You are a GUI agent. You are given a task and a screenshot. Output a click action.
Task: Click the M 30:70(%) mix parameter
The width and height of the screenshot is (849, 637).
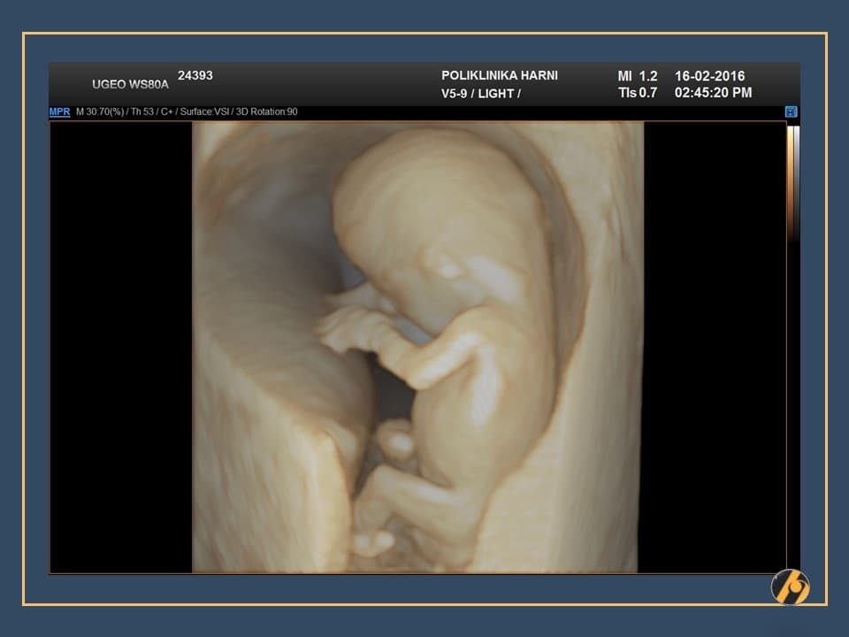pyautogui.click(x=99, y=112)
